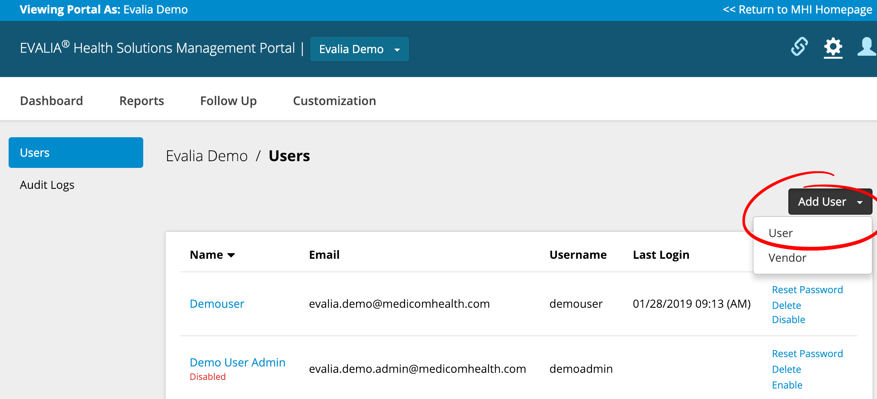Click the demoadmin username cell
This screenshot has width=877, height=399.
581,369
